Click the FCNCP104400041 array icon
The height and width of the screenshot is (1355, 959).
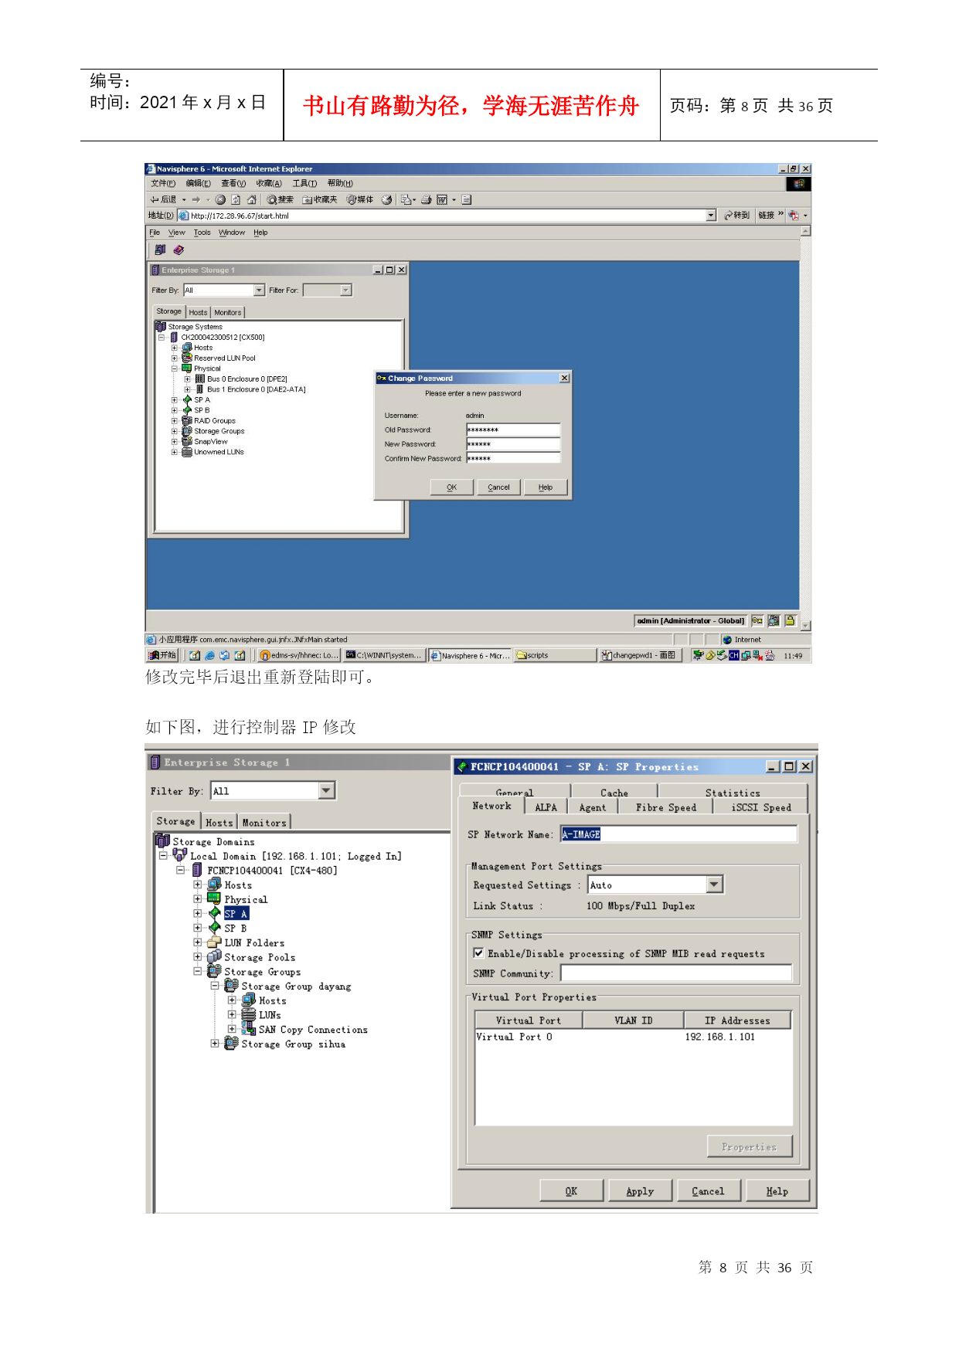click(197, 870)
